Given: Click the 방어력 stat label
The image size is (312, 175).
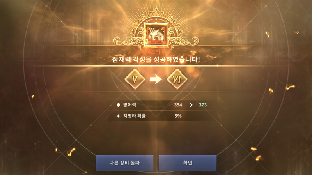Looking at the screenshot, I should pos(129,105).
